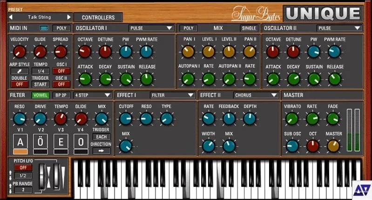Image resolution: width=372 pixels, height=200 pixels.
Task: Click the Oscillator I RELEASE knob
Action: click(147, 79)
